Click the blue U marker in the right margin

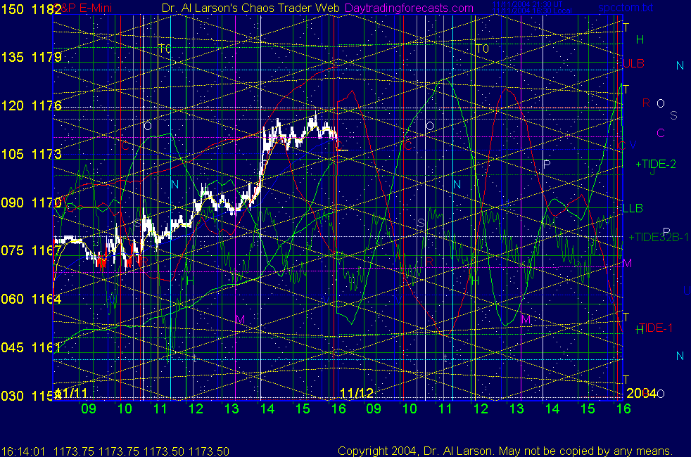[687, 290]
